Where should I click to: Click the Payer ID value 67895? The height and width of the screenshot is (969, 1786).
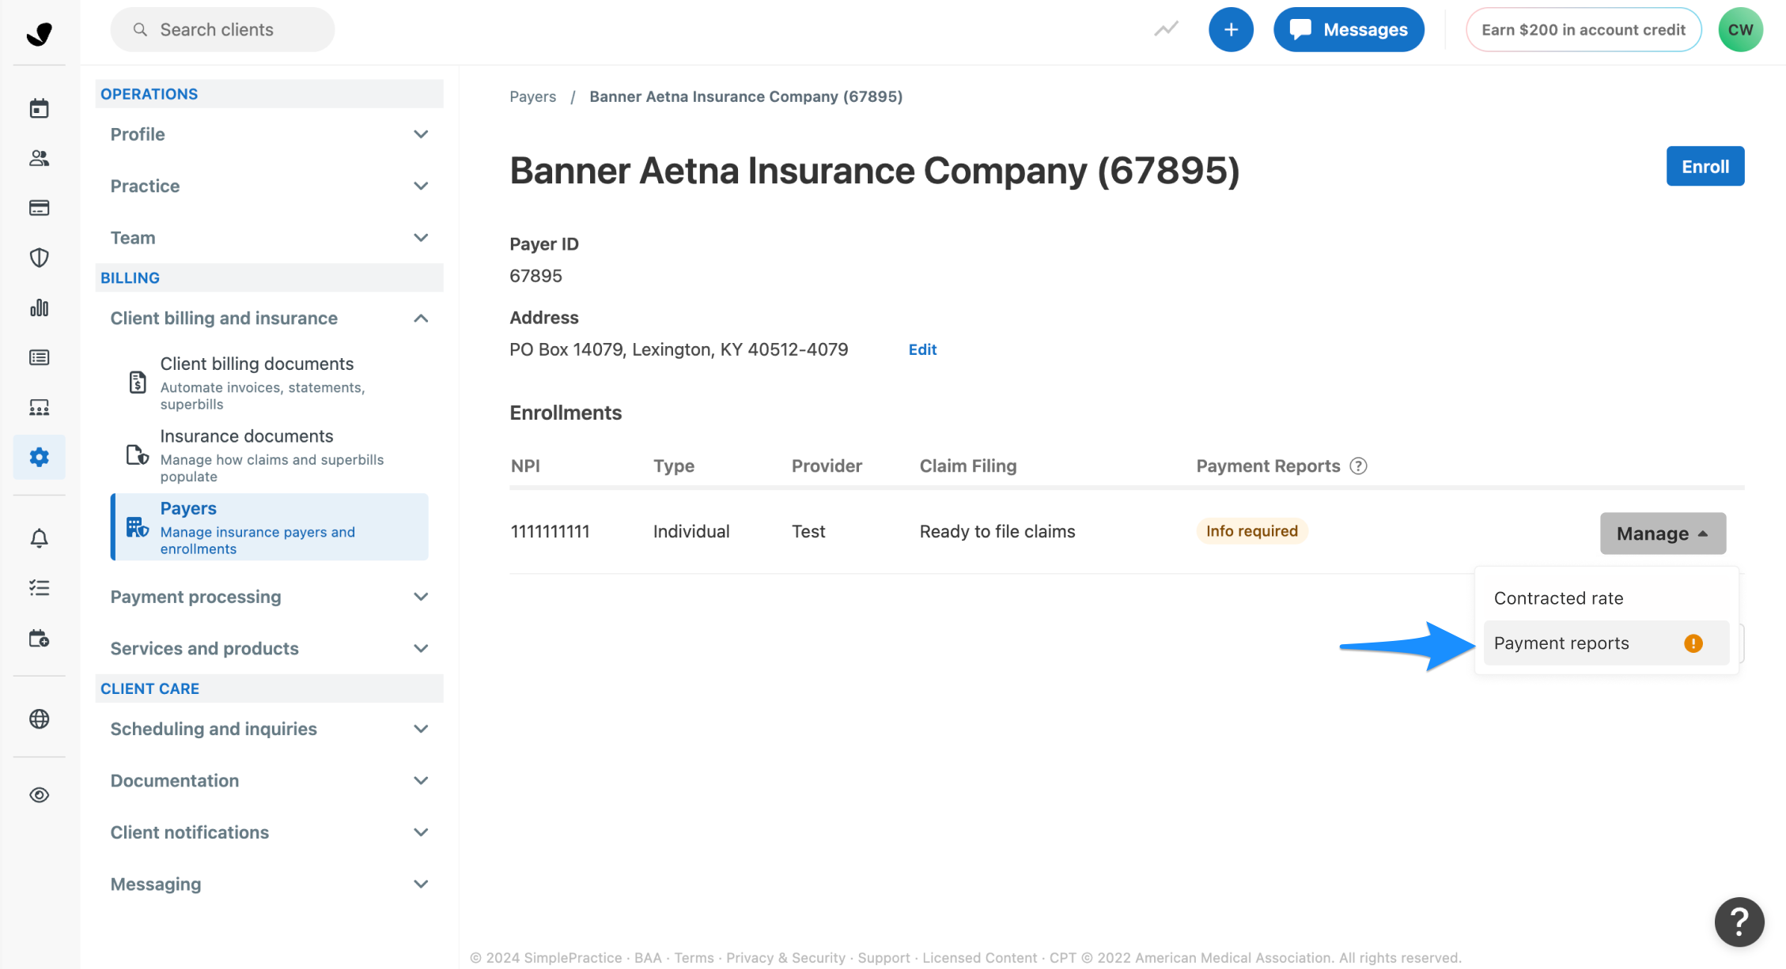(x=535, y=276)
